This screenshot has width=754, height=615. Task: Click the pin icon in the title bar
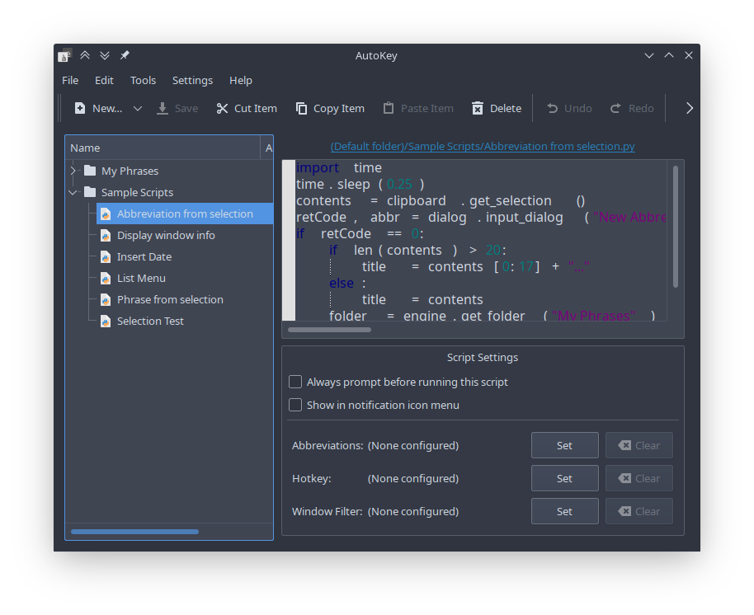point(125,54)
